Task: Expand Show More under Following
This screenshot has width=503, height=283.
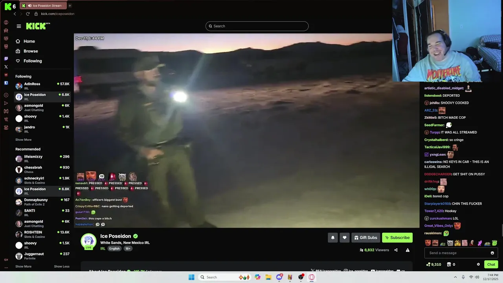Action: click(23, 140)
